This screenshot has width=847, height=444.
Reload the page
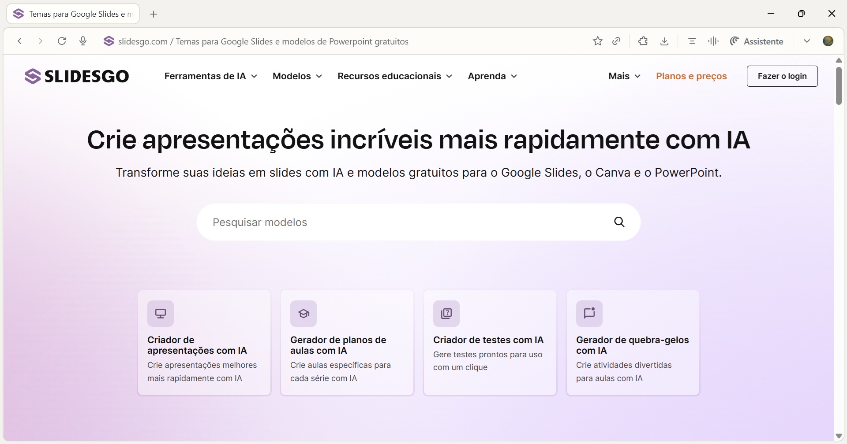[62, 41]
